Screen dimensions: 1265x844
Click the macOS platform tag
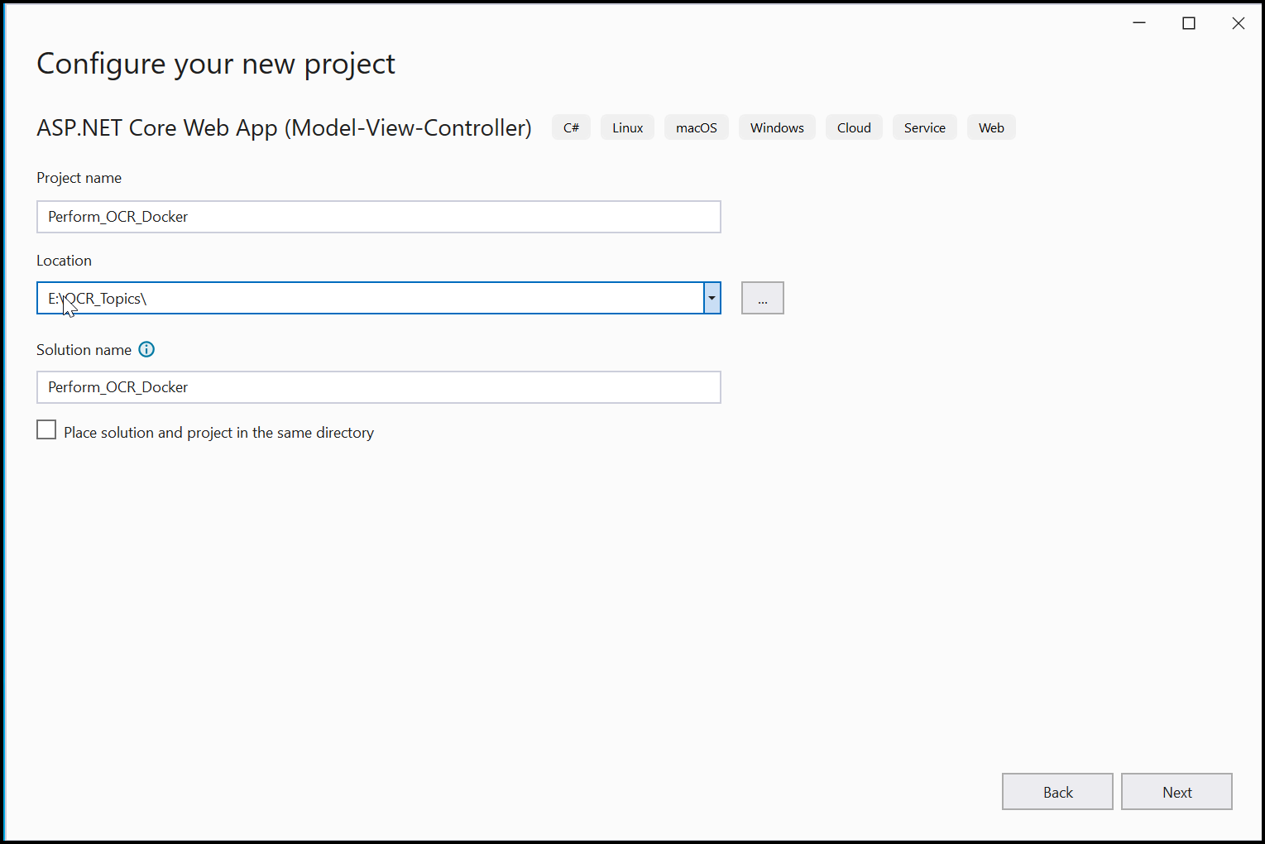point(696,127)
